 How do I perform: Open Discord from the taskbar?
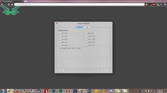[x=111, y=91]
